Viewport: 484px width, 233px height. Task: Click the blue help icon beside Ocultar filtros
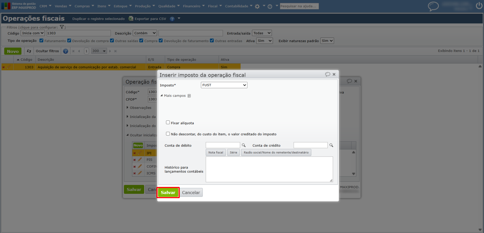[65, 51]
